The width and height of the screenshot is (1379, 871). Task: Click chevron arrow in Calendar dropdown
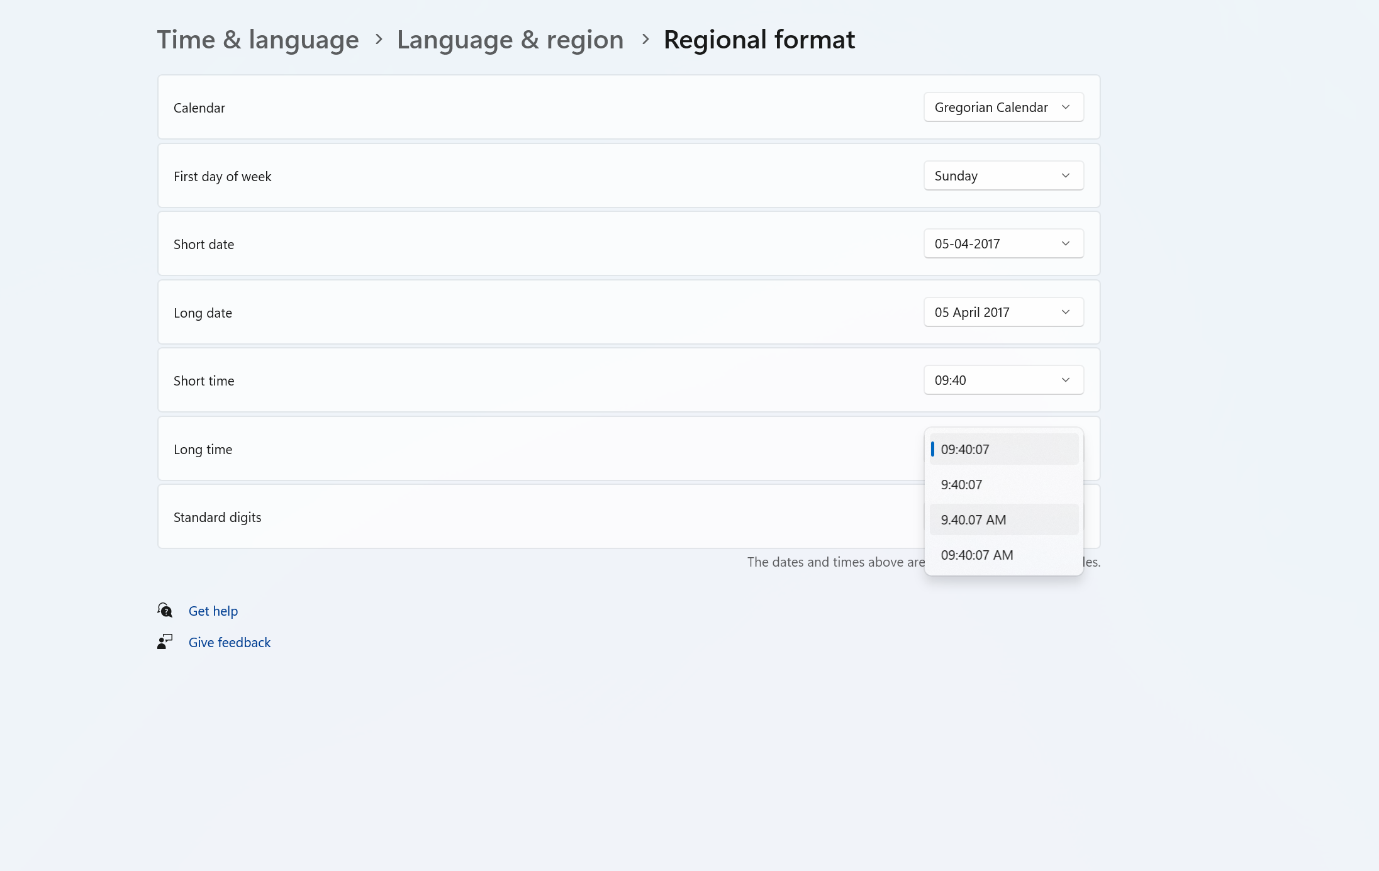[1066, 108]
